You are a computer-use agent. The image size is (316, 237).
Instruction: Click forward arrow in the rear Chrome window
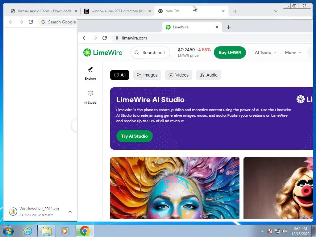click(x=21, y=22)
